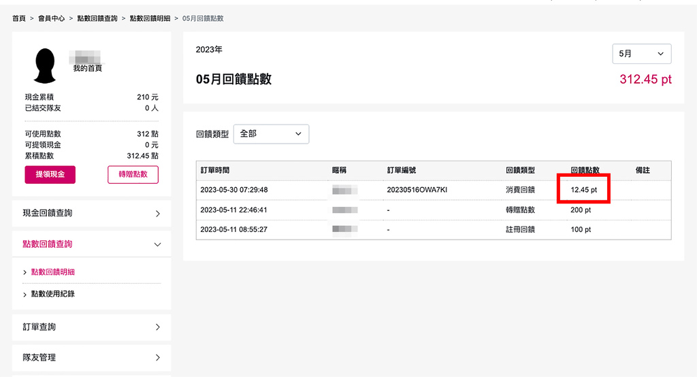Viewport: 697px width, 377px height.
Task: Expand the 訂單查詢 chevron
Action: click(157, 327)
